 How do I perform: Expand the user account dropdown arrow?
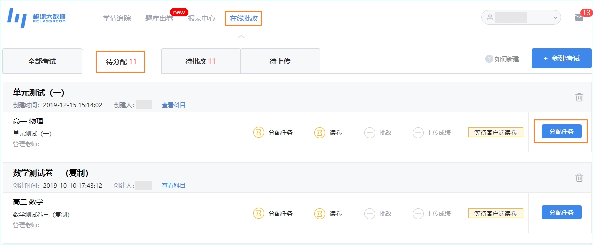[555, 18]
